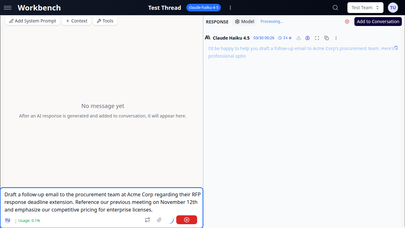
Task: Click the paperclip attach file icon
Action: [x=159, y=220]
